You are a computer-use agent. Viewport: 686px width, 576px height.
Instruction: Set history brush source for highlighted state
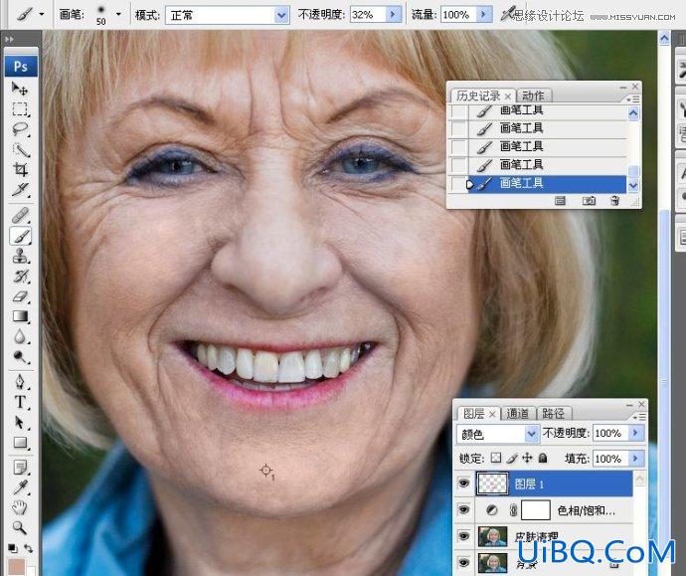pos(458,184)
